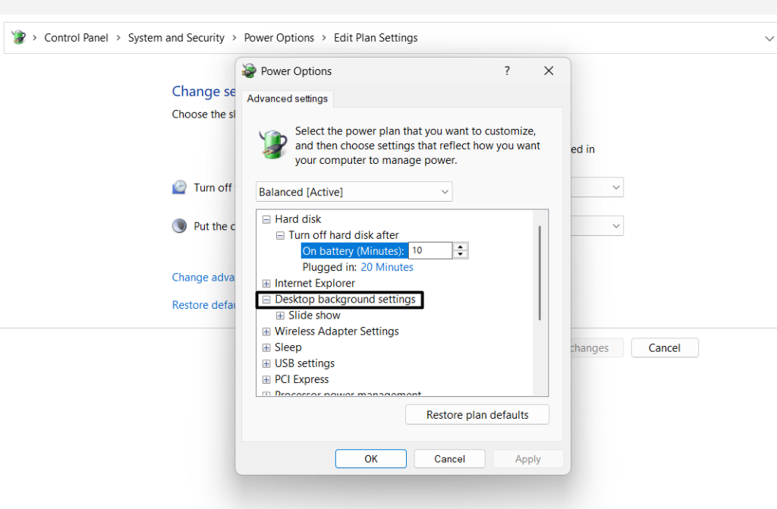Go to System and Security breadcrumb
Viewport: 777px width, 509px height.
176,38
